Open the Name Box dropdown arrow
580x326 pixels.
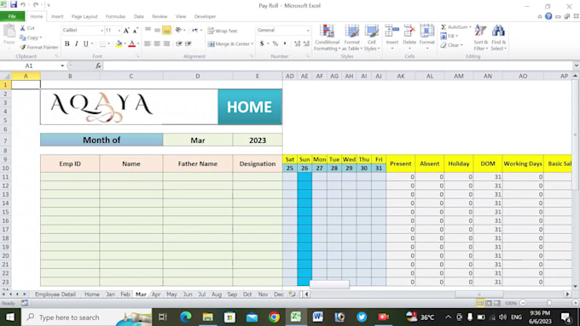pyautogui.click(x=62, y=66)
